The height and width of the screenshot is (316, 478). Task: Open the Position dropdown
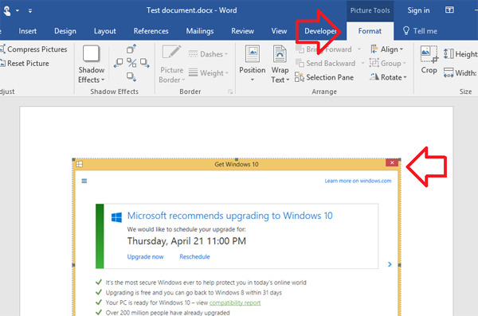pos(252,64)
